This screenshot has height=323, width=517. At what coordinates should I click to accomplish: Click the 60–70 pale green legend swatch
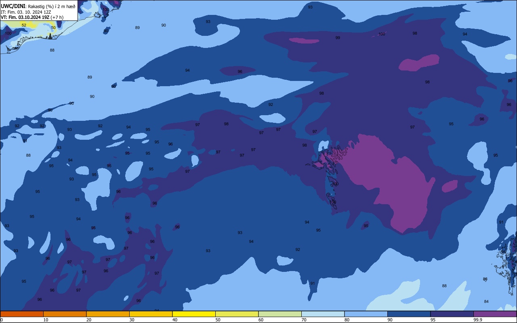(x=280, y=314)
